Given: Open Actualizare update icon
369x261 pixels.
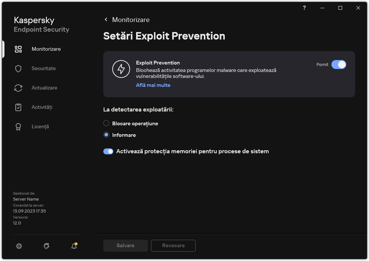Looking at the screenshot, I should pos(18,88).
